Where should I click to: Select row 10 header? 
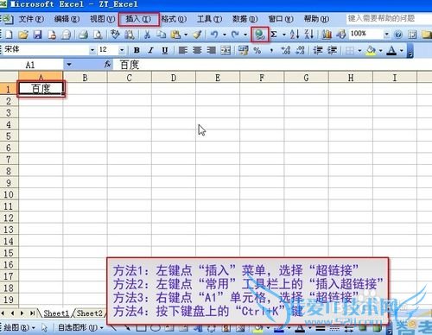(9, 195)
